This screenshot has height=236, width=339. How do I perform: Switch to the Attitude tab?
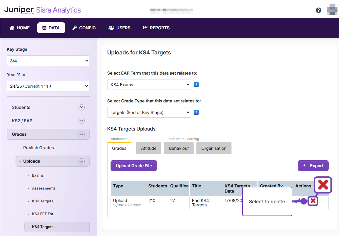149,148
